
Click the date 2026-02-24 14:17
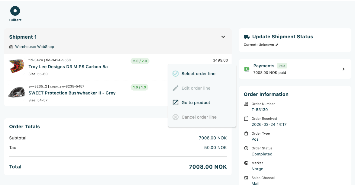coord(269,124)
